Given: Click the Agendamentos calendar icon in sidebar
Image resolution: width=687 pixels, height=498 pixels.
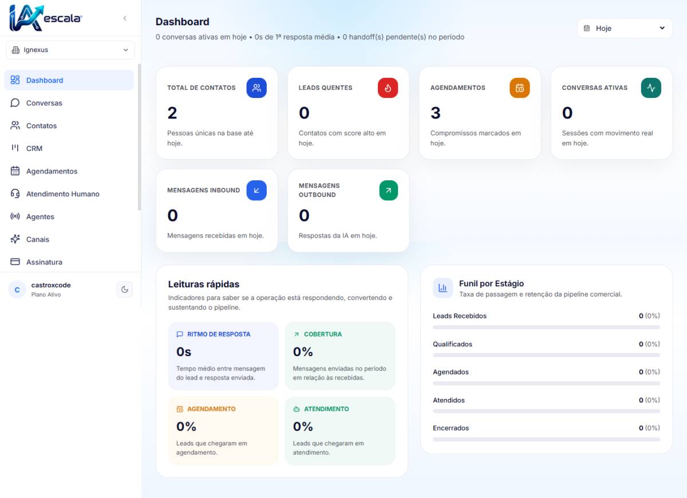Looking at the screenshot, I should pyautogui.click(x=15, y=171).
